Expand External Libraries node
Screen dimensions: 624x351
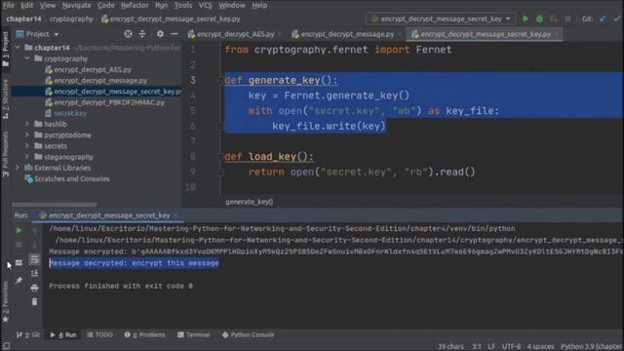coord(18,168)
